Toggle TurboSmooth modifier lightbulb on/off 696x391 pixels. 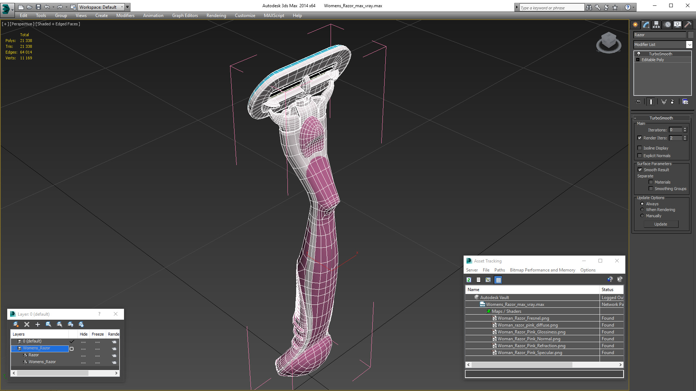pyautogui.click(x=639, y=54)
